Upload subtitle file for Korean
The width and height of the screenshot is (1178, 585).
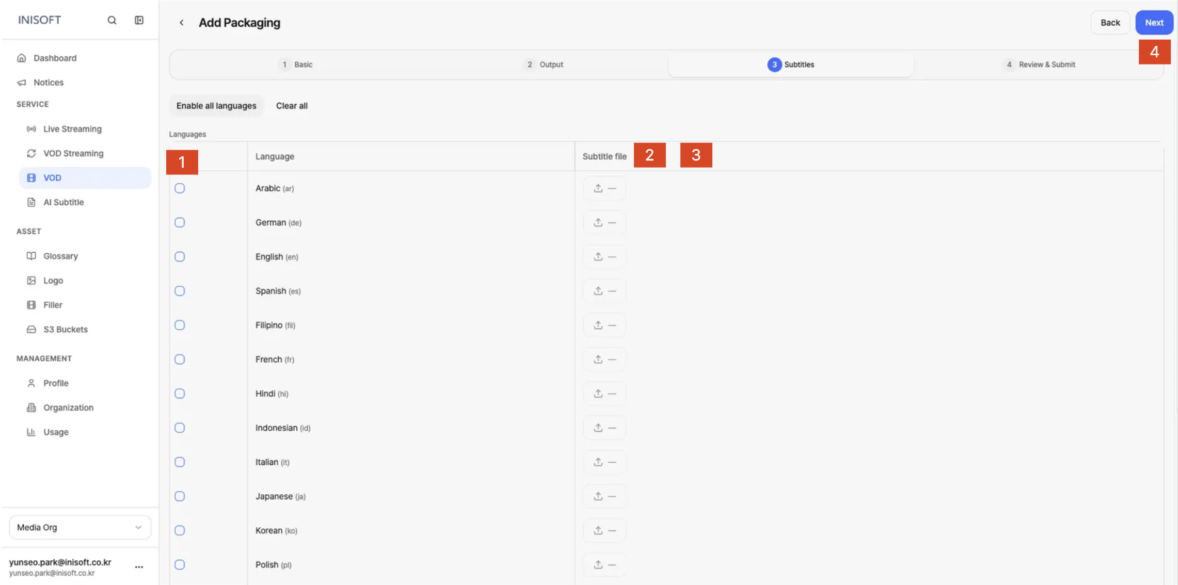[x=604, y=530]
